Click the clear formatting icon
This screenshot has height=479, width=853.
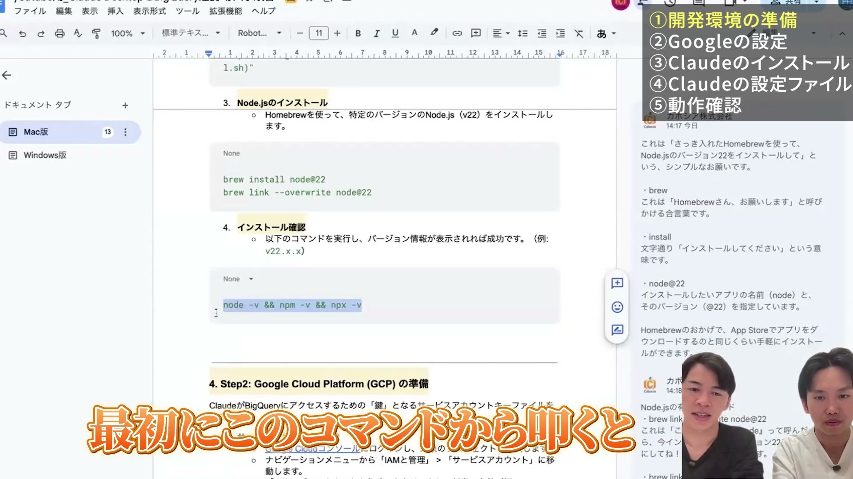tap(579, 33)
